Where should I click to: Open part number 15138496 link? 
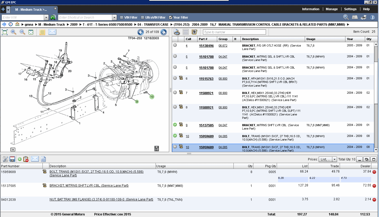pos(206,46)
